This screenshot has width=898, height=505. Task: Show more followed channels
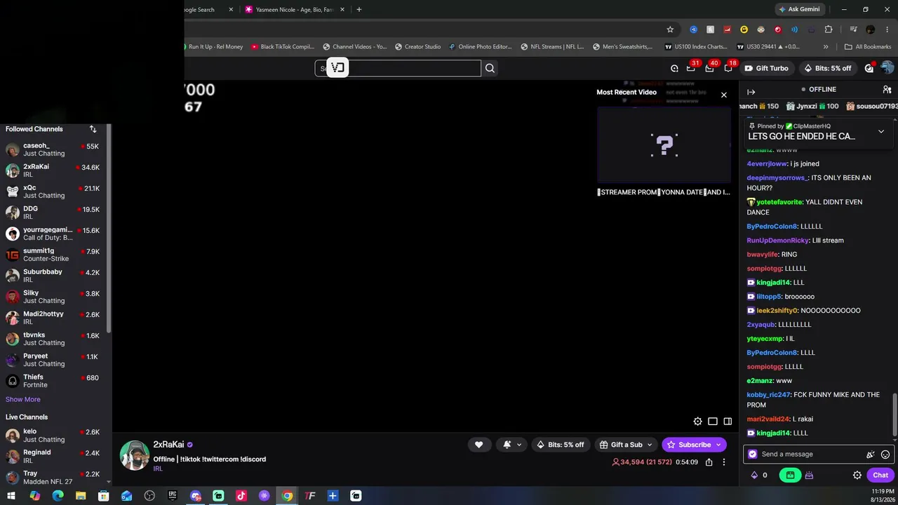pyautogui.click(x=23, y=400)
